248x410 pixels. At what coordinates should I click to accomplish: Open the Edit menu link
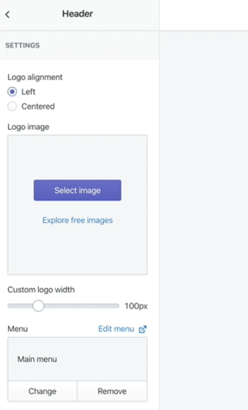tap(116, 329)
